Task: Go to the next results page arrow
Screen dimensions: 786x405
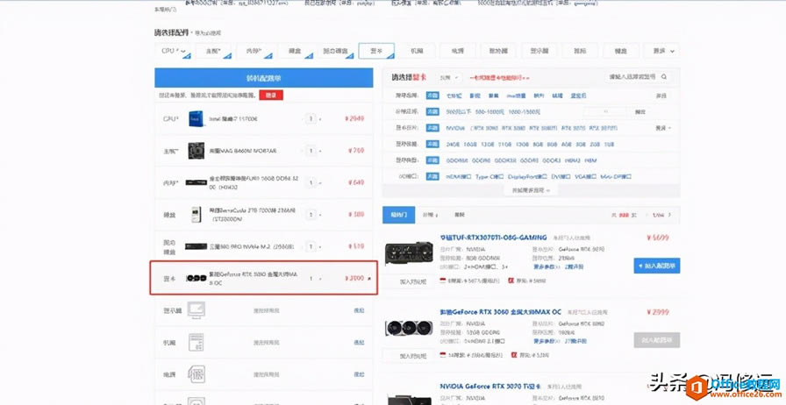Action: click(x=670, y=215)
